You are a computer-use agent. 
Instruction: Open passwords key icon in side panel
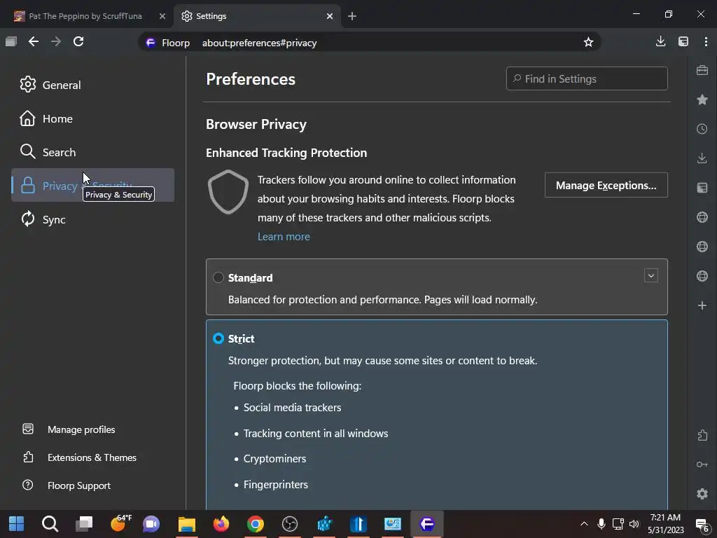tap(702, 464)
